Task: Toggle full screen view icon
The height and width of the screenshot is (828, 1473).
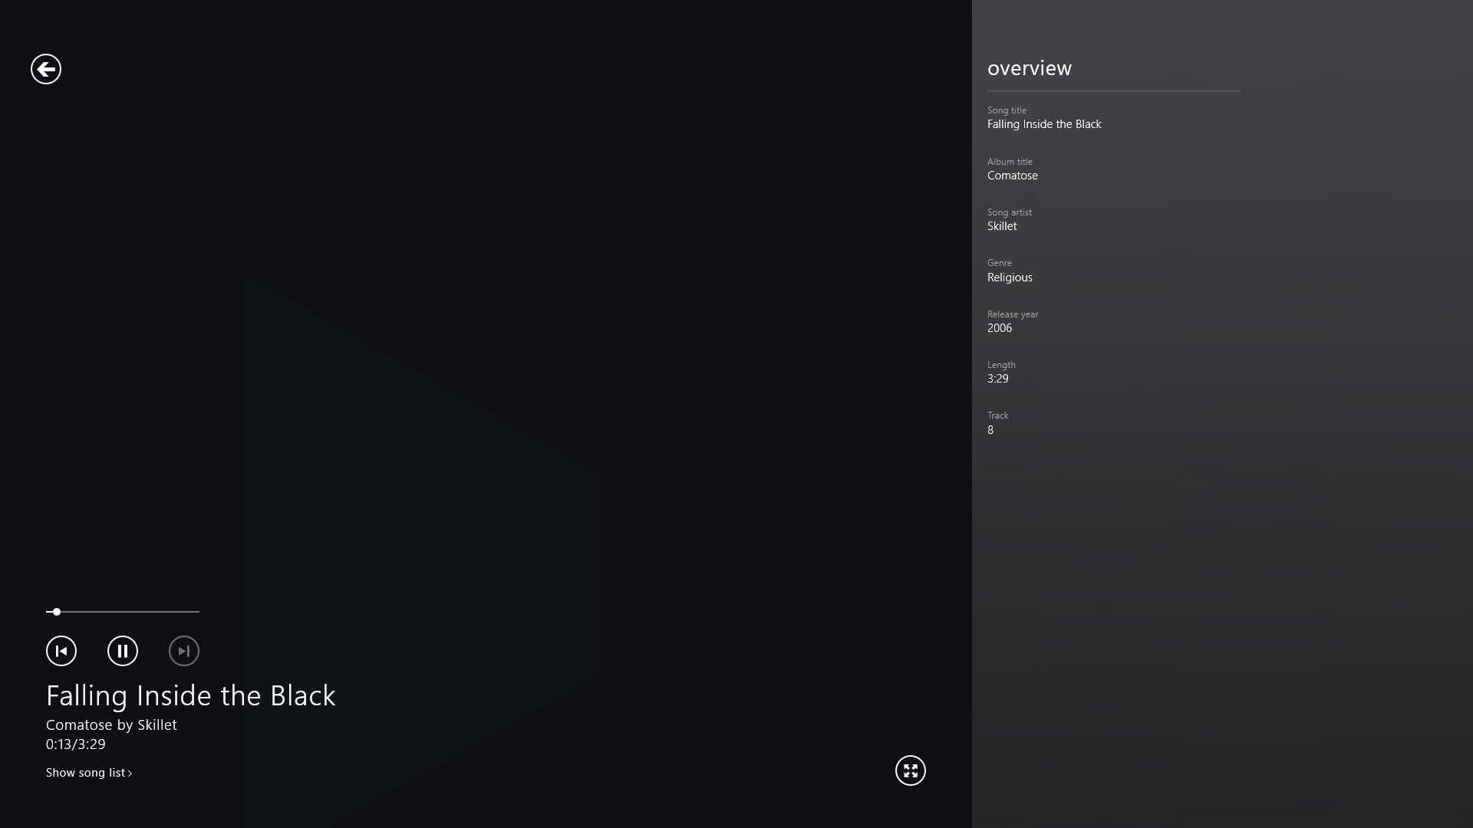Action: tap(911, 770)
